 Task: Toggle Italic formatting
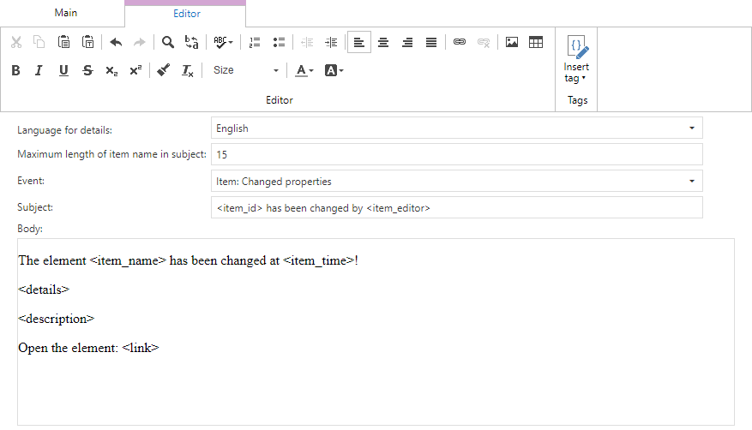39,70
